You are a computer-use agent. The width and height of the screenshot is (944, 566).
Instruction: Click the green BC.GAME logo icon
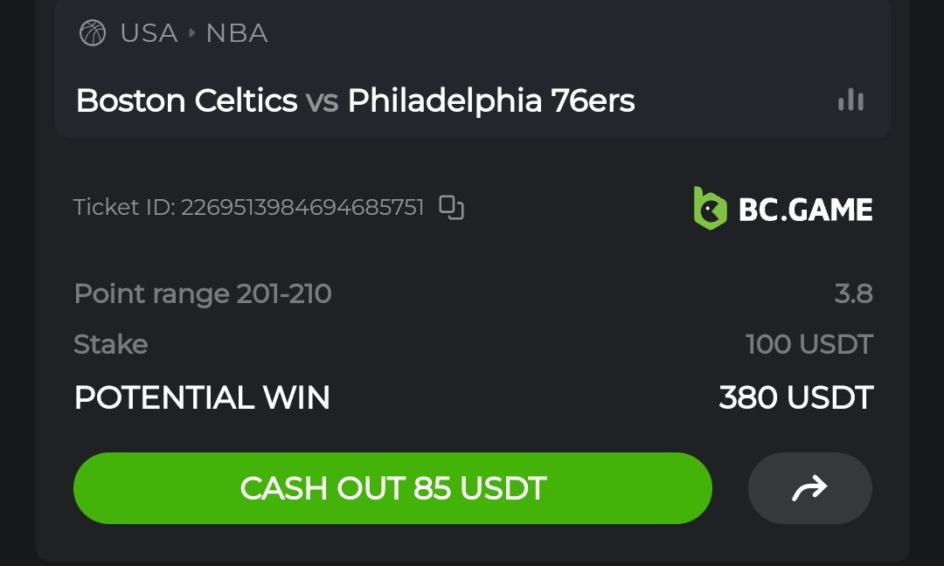(710, 208)
